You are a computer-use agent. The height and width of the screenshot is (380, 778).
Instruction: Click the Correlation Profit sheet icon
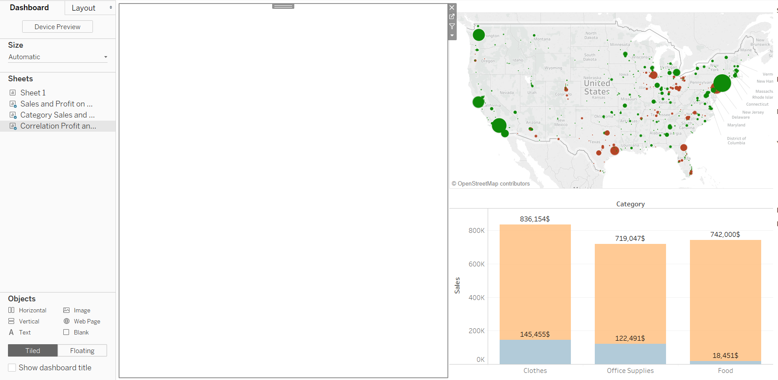pos(13,126)
